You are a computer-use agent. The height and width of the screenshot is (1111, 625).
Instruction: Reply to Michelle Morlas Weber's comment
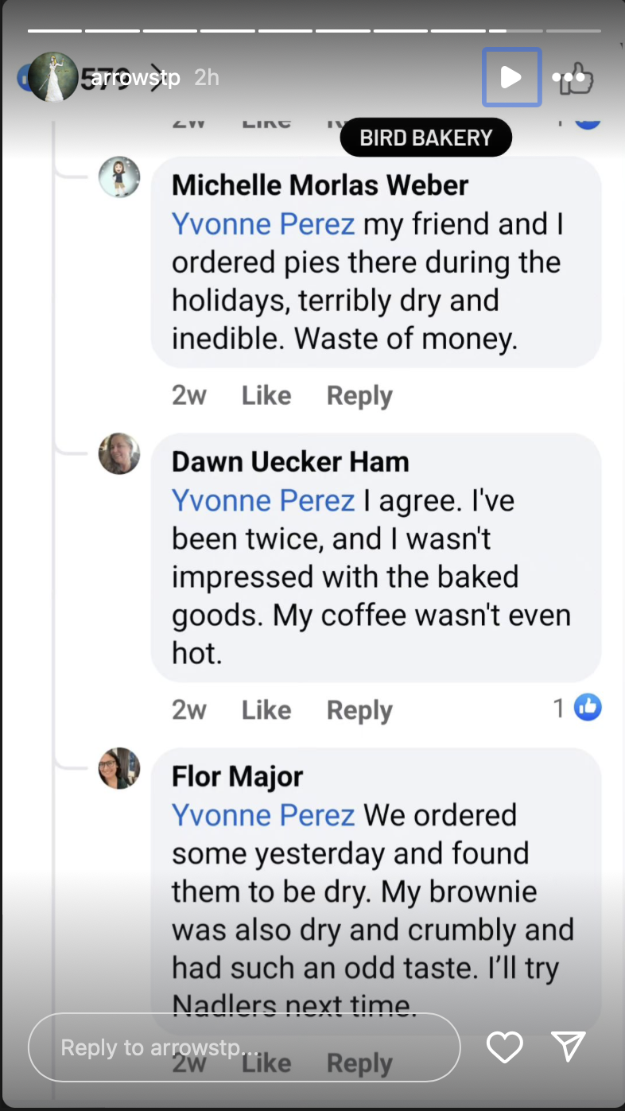coord(359,395)
